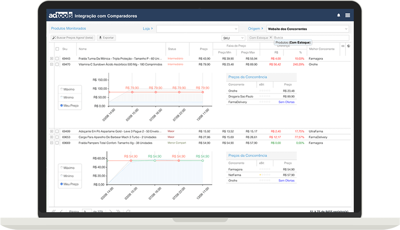Click eBit stars for Onofre R$ 23,48 row

264,91
